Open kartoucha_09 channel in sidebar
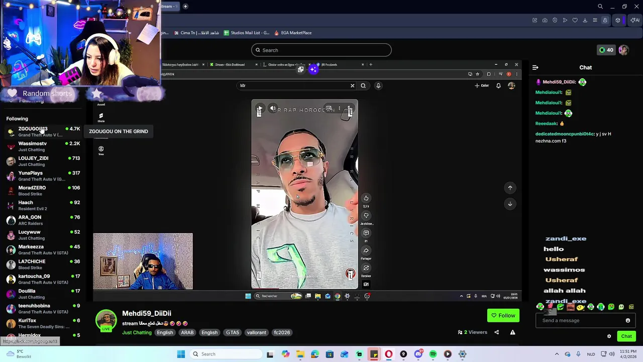The width and height of the screenshot is (643, 362). coord(43,279)
